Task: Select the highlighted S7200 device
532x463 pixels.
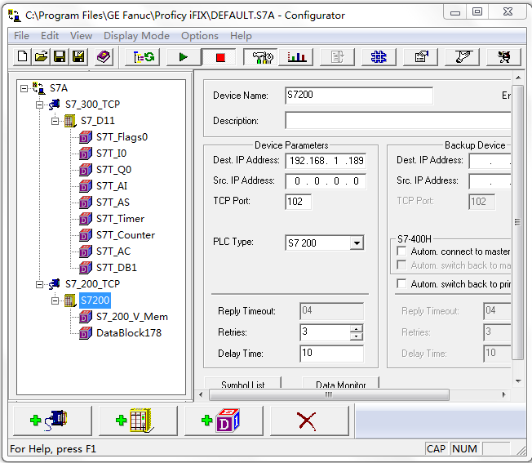Action: coord(95,301)
